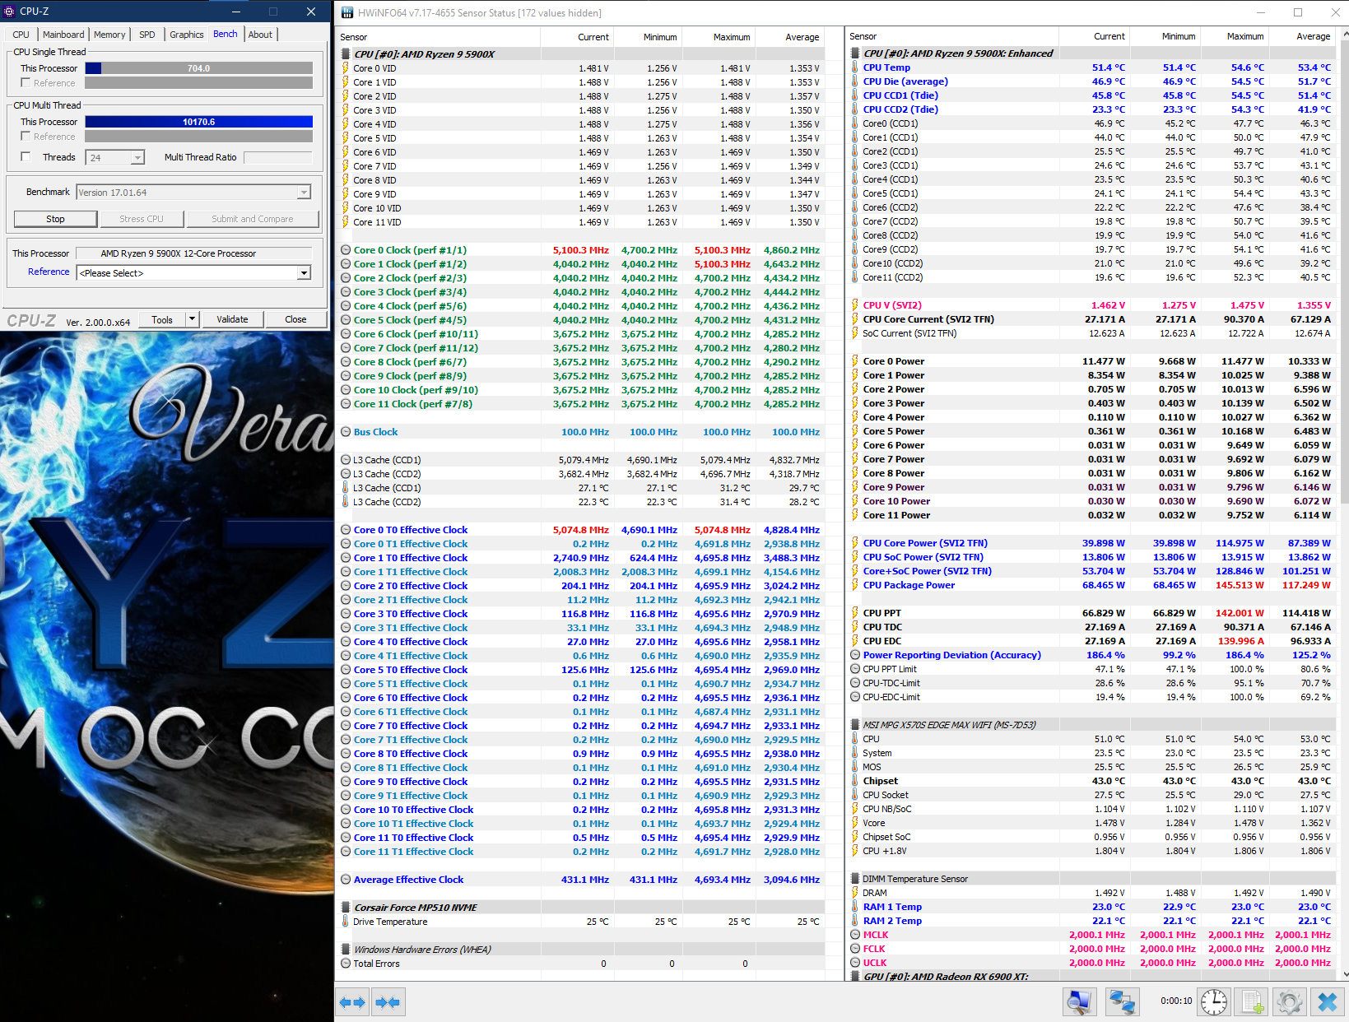Select the DIMM Temperature Sensor header
The height and width of the screenshot is (1022, 1349).
1091,879
